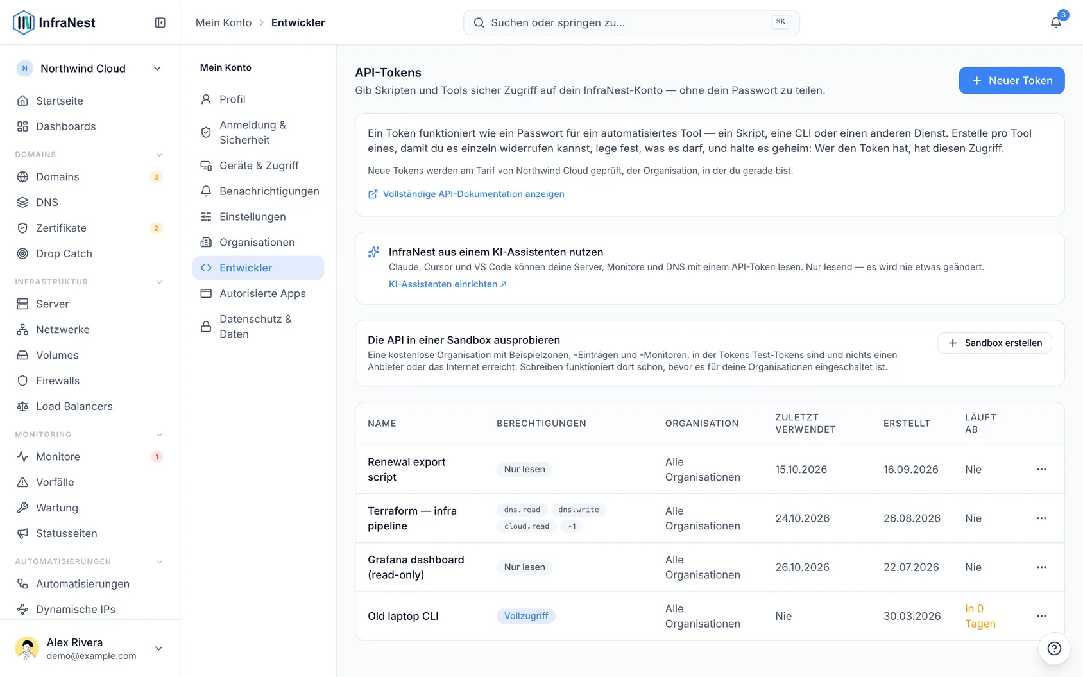This screenshot has height=677, width=1083.
Task: Click the +1 permissions badge
Action: coord(572,526)
